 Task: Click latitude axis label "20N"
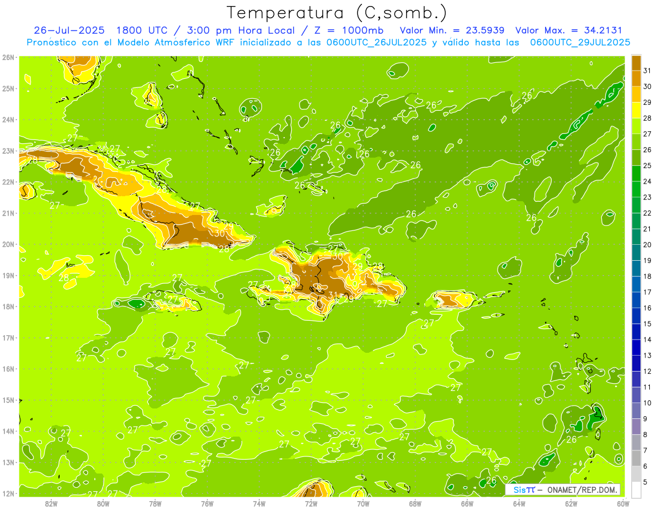coord(8,244)
